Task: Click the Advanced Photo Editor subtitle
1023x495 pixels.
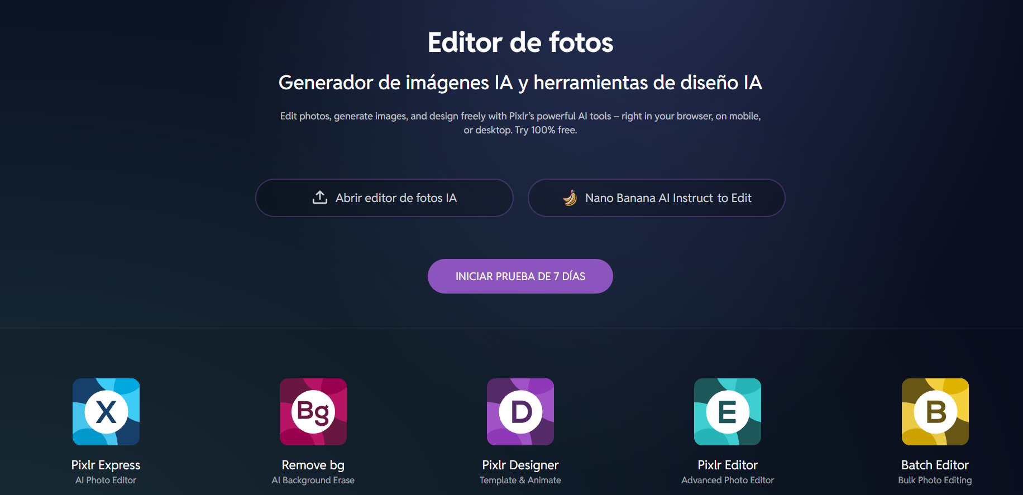Action: click(x=728, y=480)
